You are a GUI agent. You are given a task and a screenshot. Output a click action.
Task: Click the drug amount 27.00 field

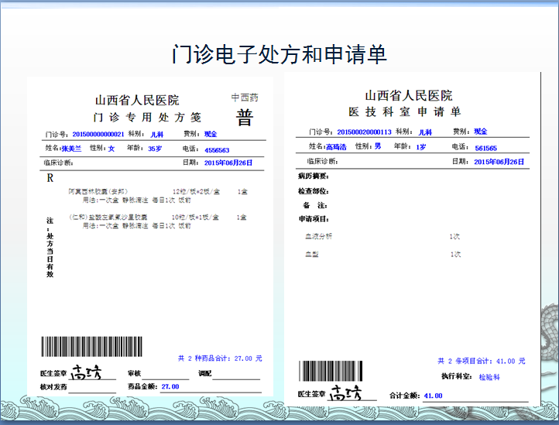pos(170,386)
